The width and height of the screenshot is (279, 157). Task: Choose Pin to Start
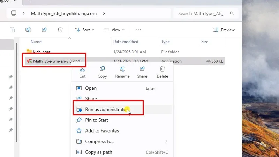122,120
